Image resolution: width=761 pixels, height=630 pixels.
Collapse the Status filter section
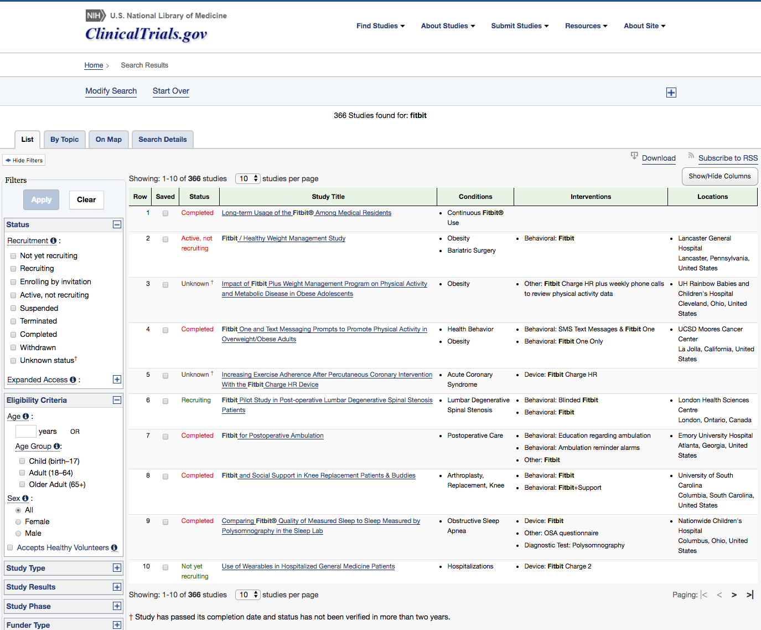pyautogui.click(x=117, y=224)
